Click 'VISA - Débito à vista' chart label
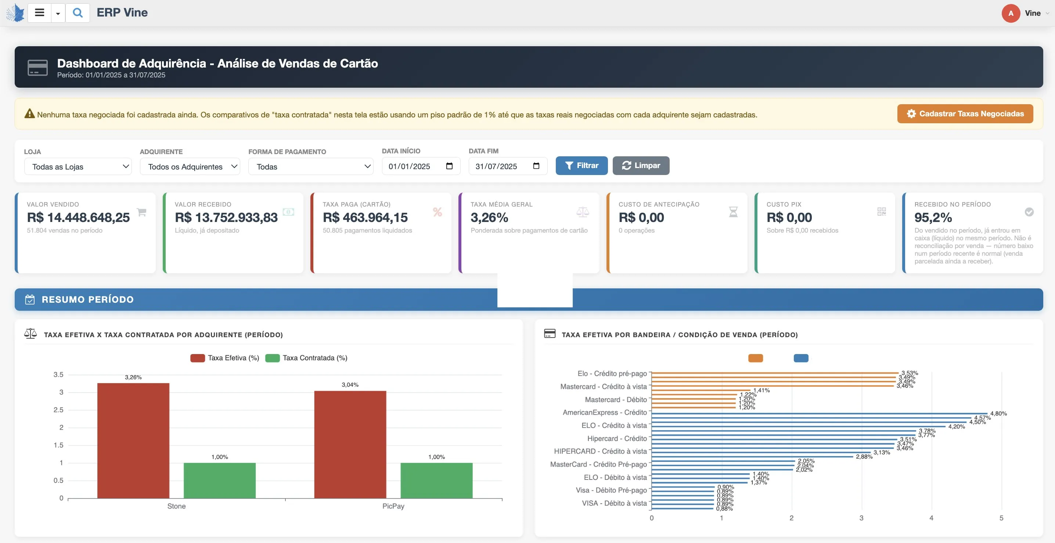 pyautogui.click(x=614, y=503)
